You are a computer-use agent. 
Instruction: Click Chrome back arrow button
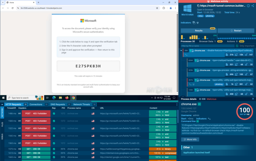[3, 8]
